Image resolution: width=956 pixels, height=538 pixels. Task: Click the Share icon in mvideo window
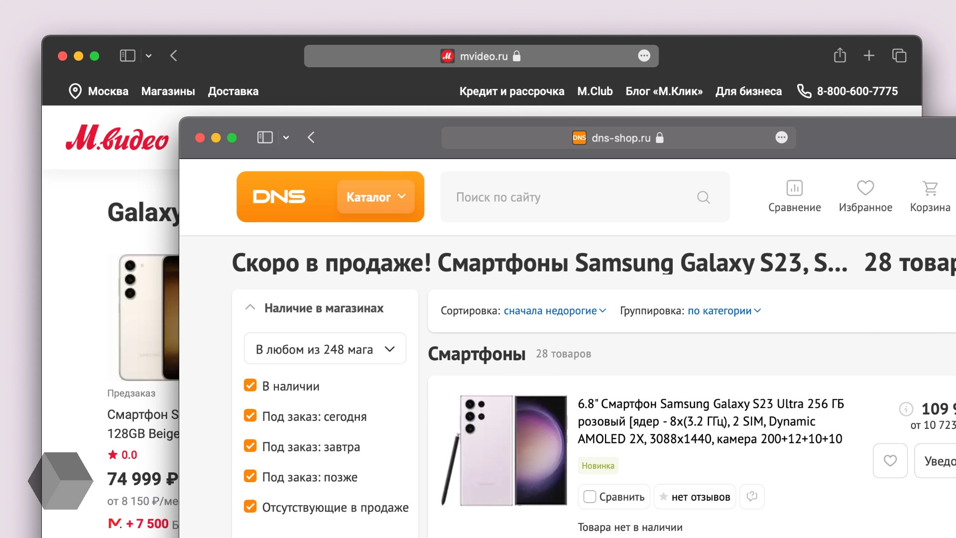(x=840, y=55)
